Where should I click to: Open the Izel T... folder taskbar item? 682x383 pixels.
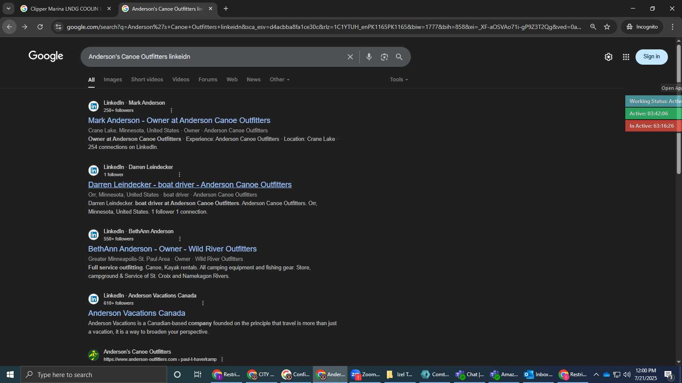pos(399,374)
